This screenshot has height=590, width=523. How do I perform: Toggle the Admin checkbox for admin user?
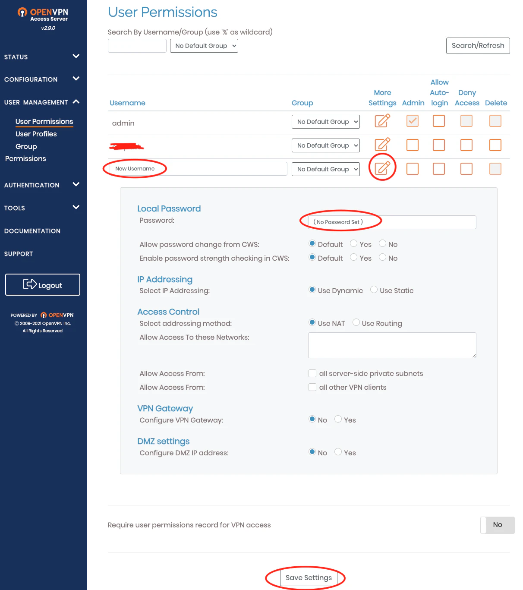413,121
